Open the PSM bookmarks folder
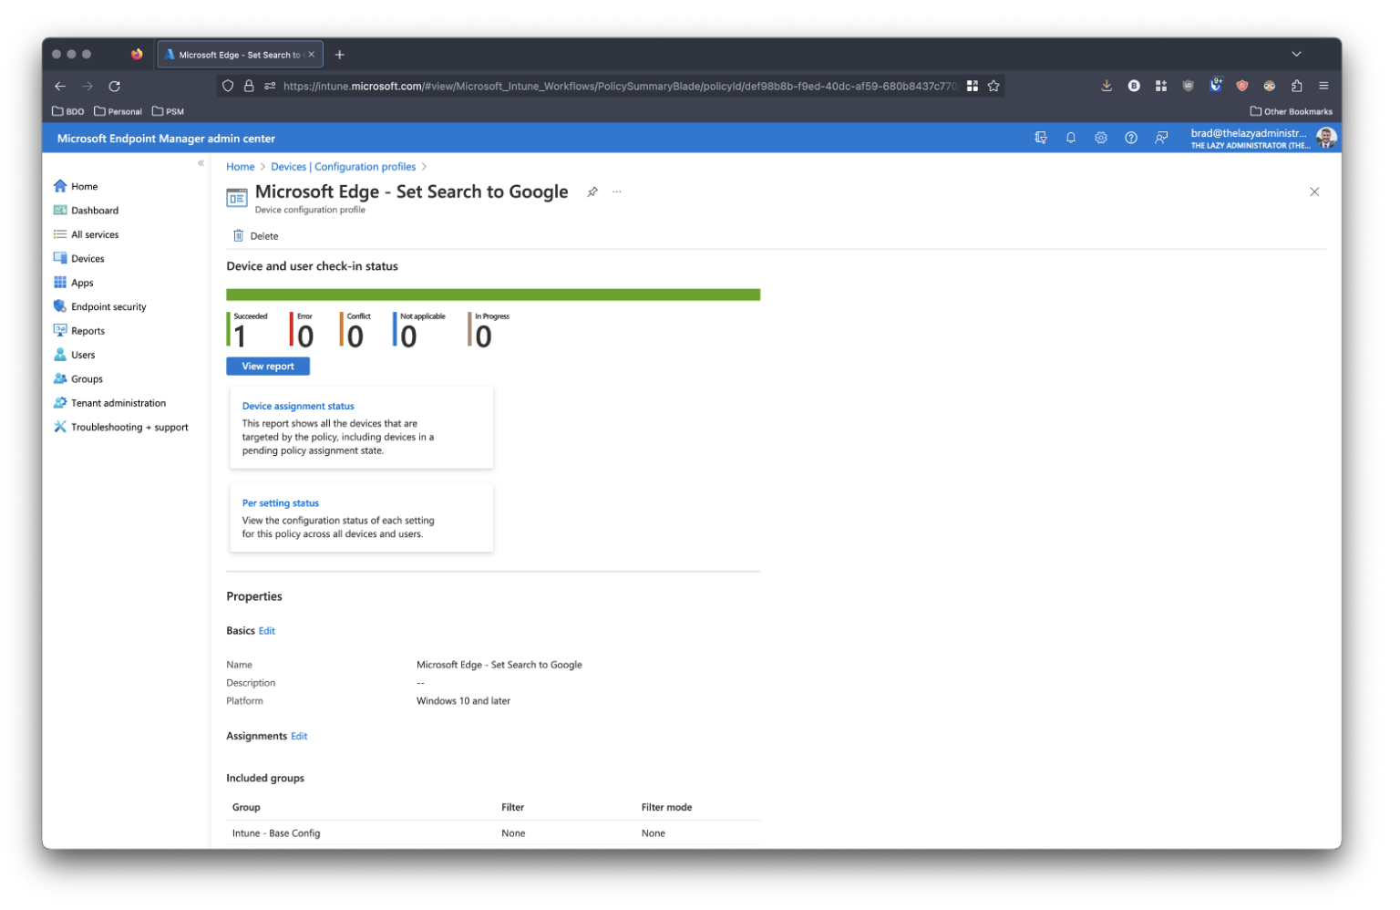This screenshot has height=910, width=1400. [x=168, y=111]
